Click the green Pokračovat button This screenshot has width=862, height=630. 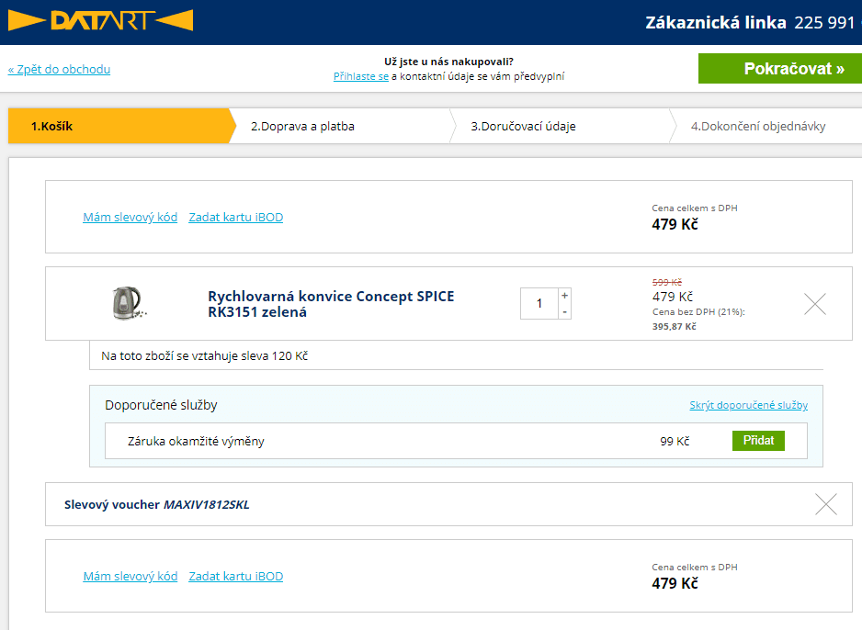pyautogui.click(x=780, y=69)
